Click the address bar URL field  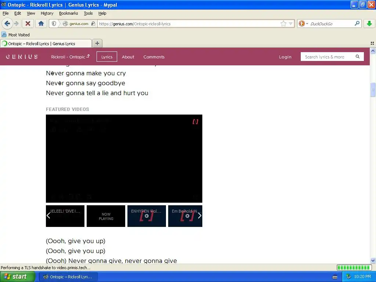tap(188, 24)
